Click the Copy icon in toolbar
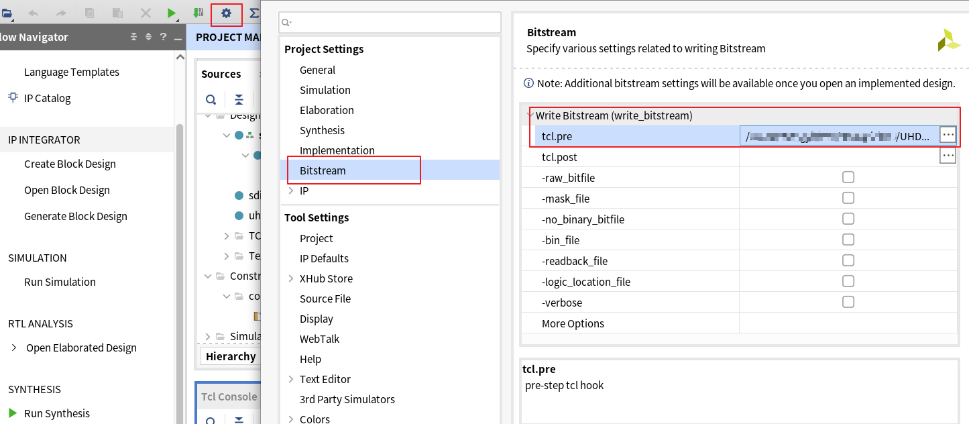Image resolution: width=969 pixels, height=424 pixels. [x=90, y=13]
